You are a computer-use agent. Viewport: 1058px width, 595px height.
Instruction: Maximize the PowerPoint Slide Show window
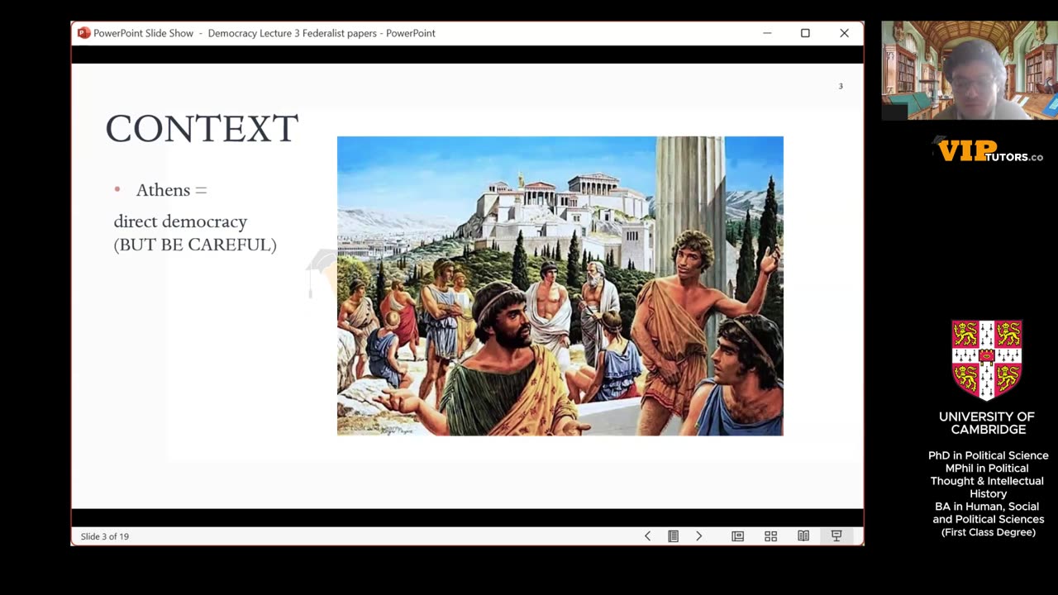point(805,33)
